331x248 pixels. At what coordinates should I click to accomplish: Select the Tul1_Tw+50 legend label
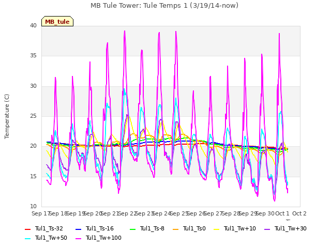(51, 238)
